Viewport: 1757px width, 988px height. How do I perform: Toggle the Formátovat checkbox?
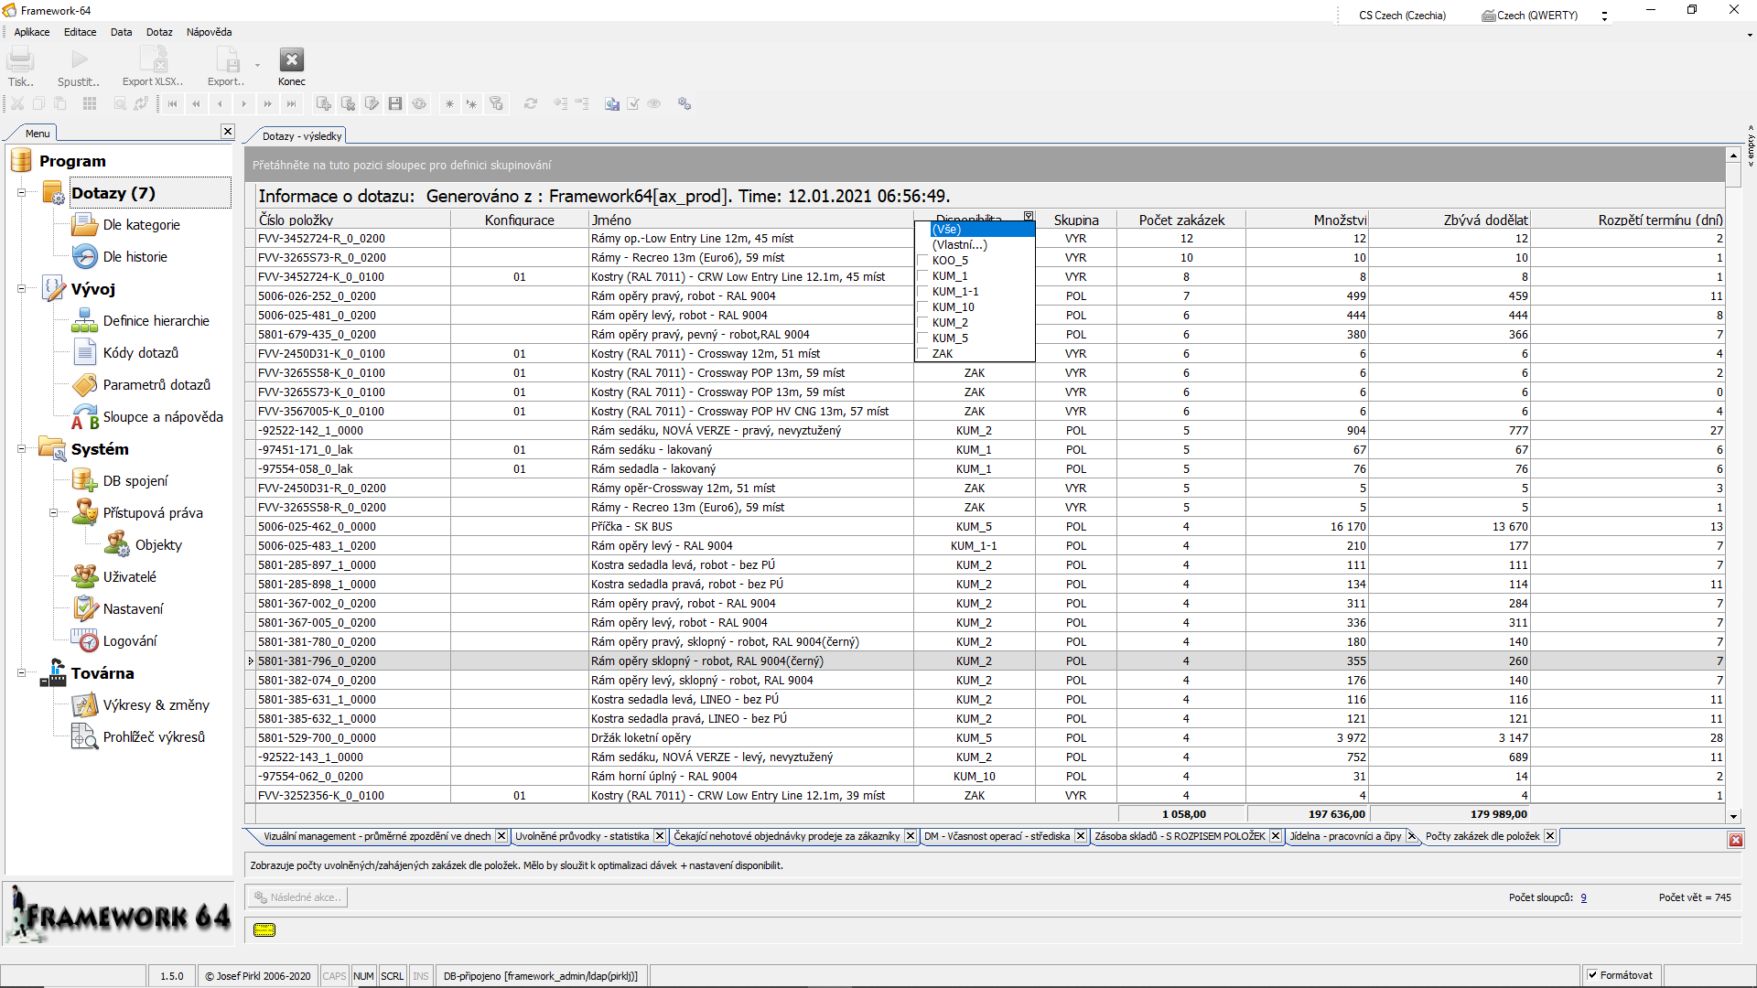coord(1593,975)
